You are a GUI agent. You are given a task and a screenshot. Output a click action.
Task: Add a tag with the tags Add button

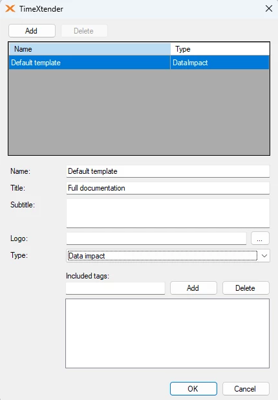[193, 288]
